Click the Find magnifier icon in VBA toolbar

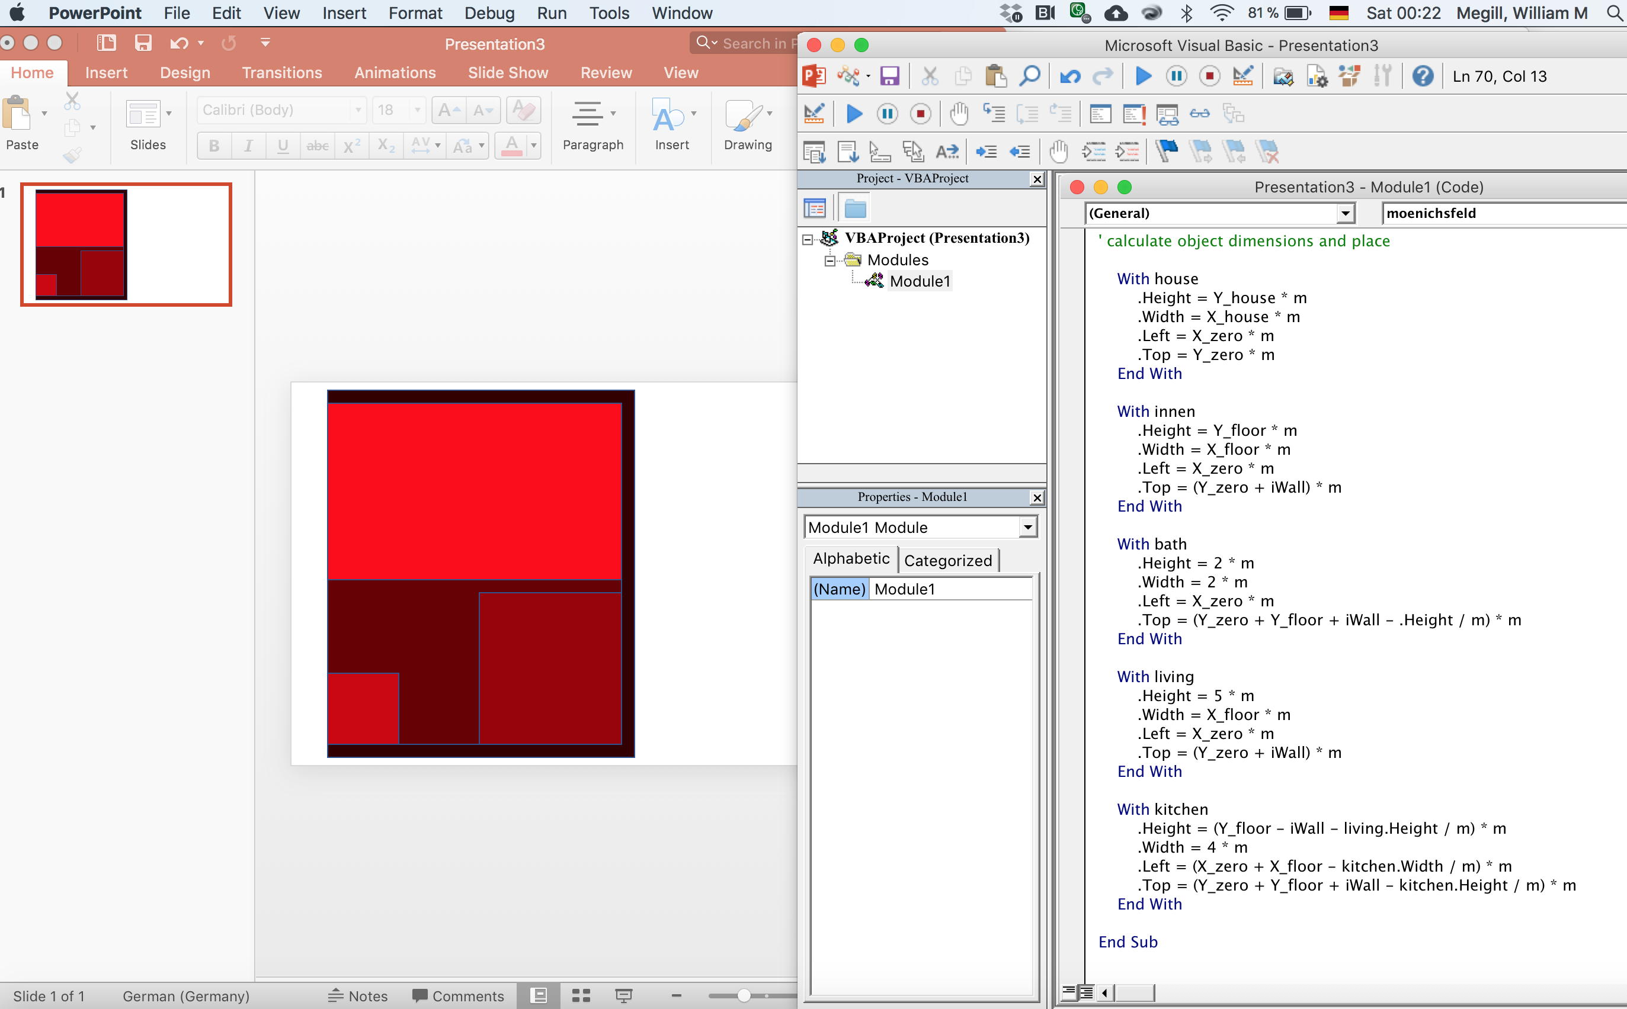point(1030,76)
